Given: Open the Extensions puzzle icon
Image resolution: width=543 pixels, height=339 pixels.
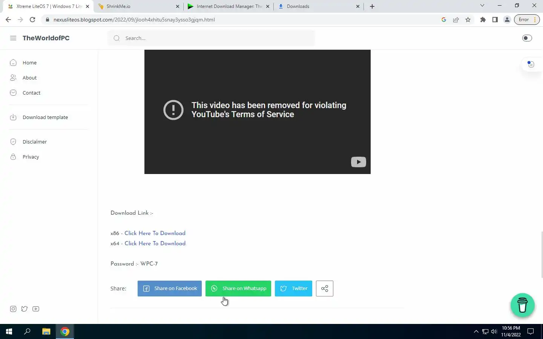Looking at the screenshot, I should click(483, 20).
